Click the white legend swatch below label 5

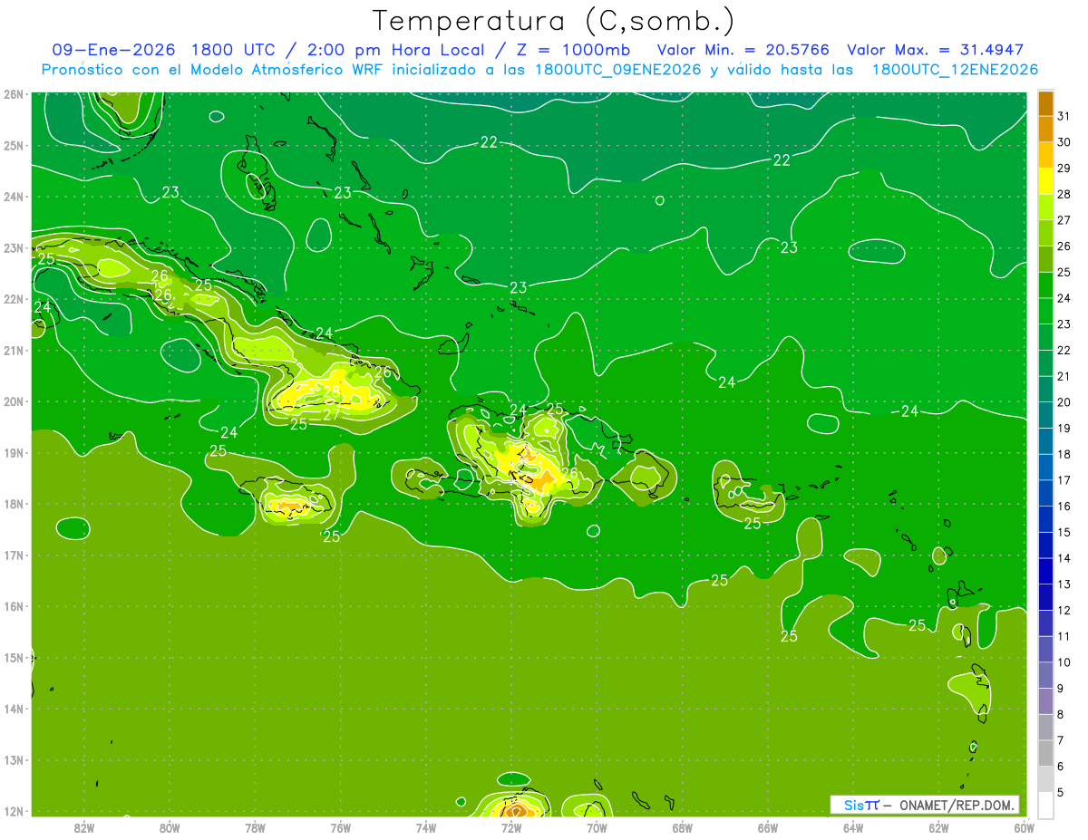tap(1045, 805)
